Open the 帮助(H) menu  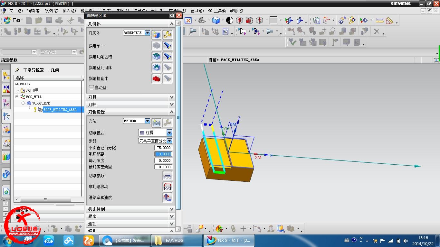pyautogui.click(x=236, y=11)
